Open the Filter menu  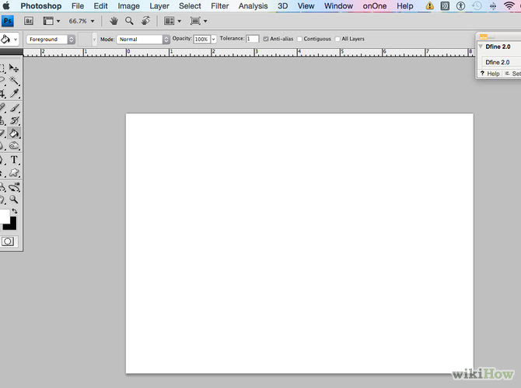[x=220, y=6]
